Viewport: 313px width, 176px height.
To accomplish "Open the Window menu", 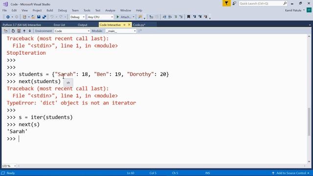I will click(x=126, y=10).
